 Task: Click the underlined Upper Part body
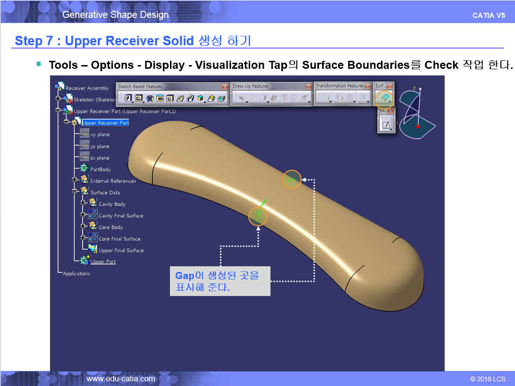pos(102,262)
